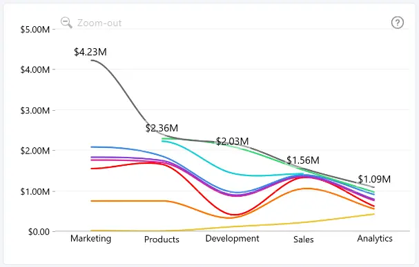Open the help question mark icon

398,23
